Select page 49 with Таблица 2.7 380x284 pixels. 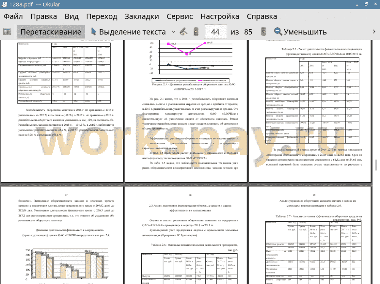[310, 235]
